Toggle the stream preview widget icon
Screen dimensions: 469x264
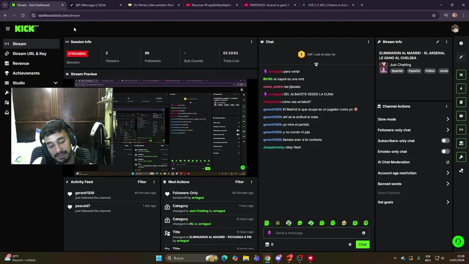[x=461, y=75]
